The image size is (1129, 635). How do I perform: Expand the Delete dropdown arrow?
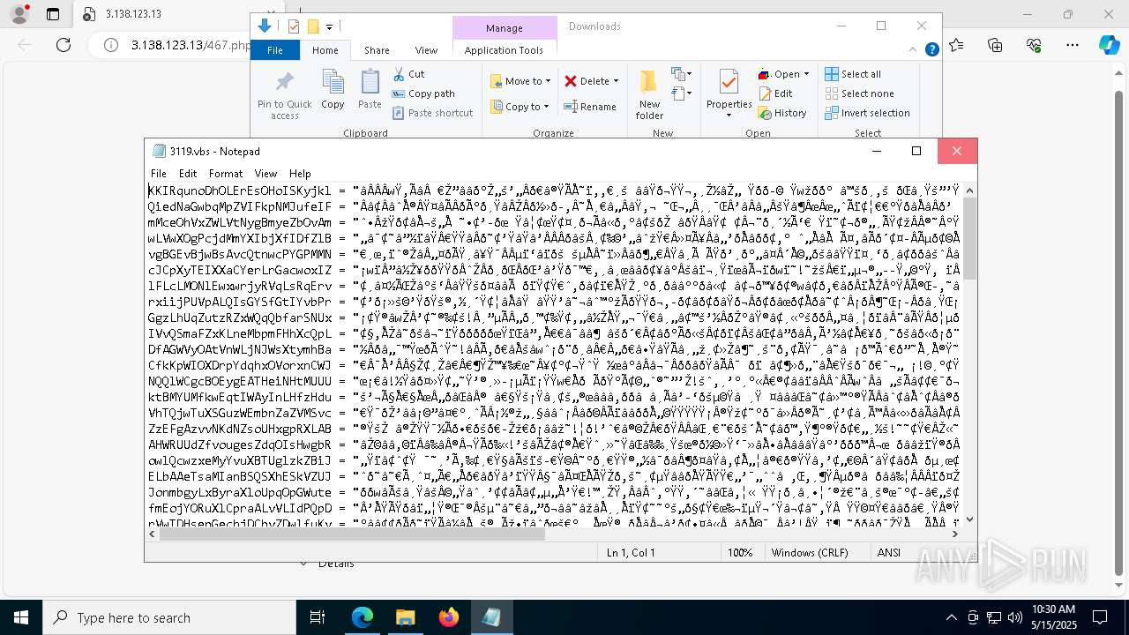point(616,81)
